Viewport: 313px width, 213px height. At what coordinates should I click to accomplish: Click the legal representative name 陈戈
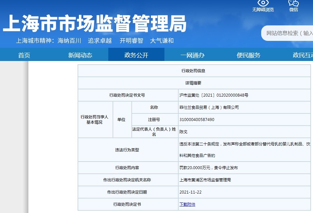click(x=183, y=132)
